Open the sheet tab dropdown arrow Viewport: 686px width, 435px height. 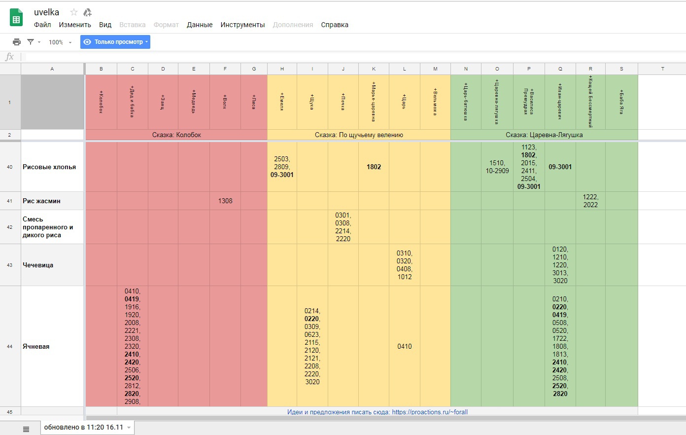(x=129, y=428)
